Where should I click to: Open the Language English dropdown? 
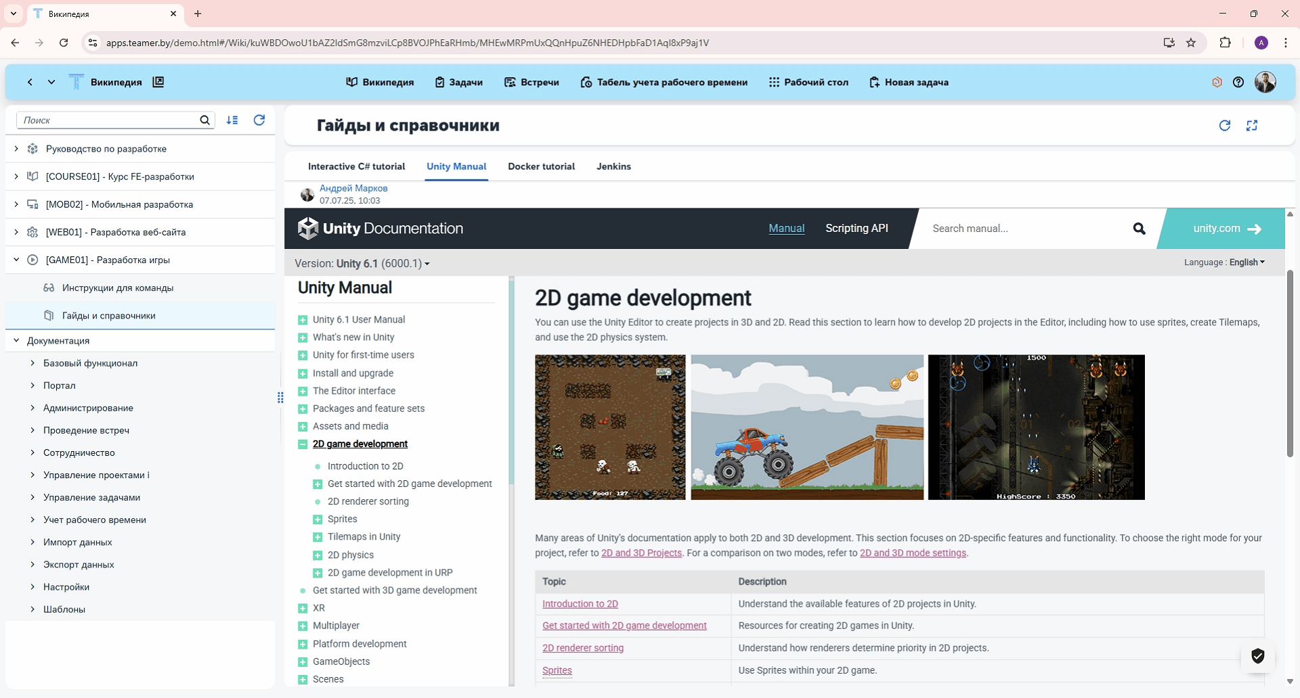click(x=1246, y=262)
